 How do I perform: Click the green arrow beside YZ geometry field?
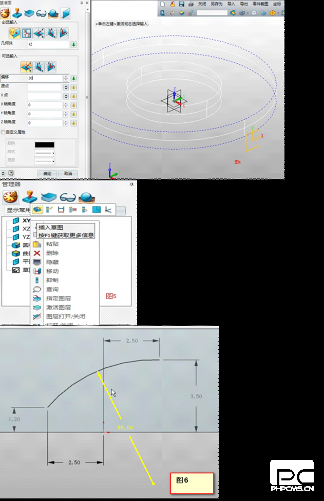74,45
